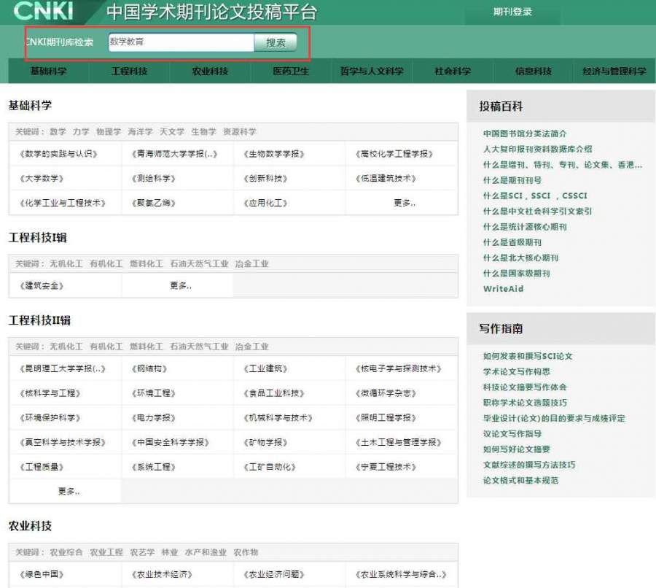656x588 pixels.
Task: Open the 基础科学 navigation tab
Action: tap(48, 71)
